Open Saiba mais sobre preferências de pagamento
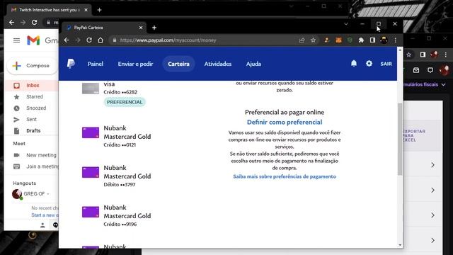Viewport: 453px width, 255px height. tap(285, 176)
